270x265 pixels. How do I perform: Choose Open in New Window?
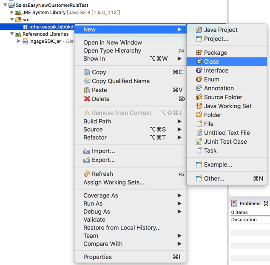[x=131, y=42]
